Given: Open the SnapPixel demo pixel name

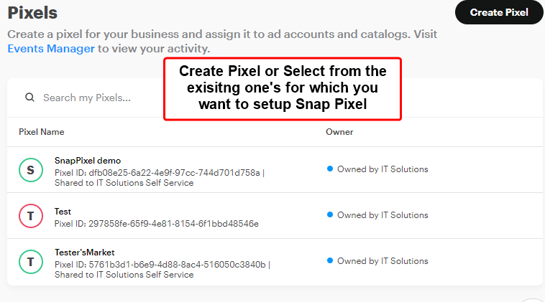Looking at the screenshot, I should pyautogui.click(x=88, y=161).
